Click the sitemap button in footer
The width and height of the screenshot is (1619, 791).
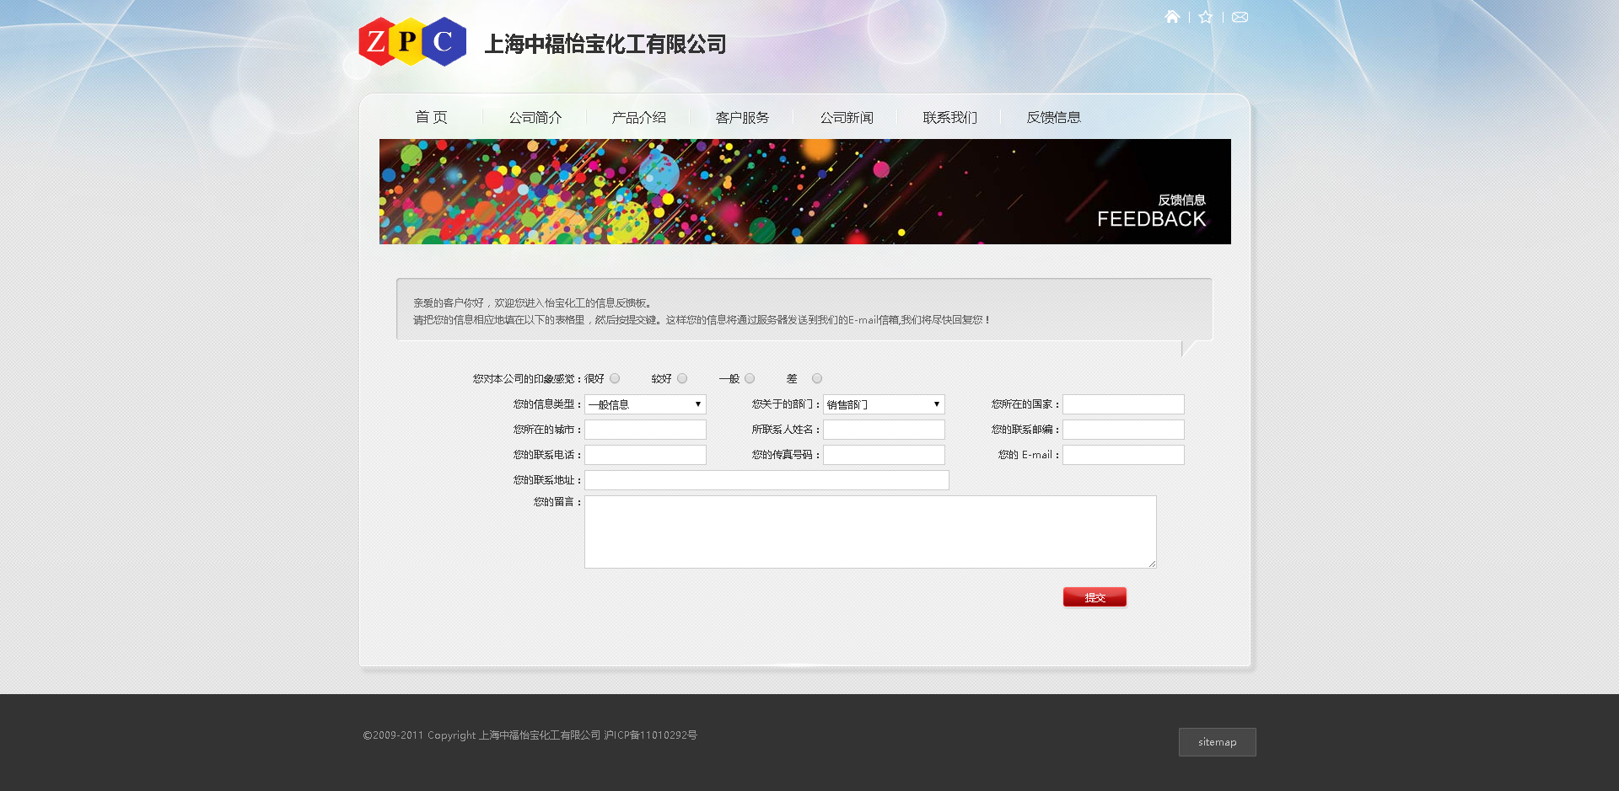point(1217,742)
